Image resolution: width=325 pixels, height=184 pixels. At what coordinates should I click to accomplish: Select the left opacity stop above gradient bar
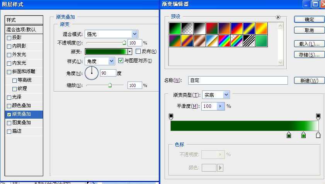pos(171,116)
